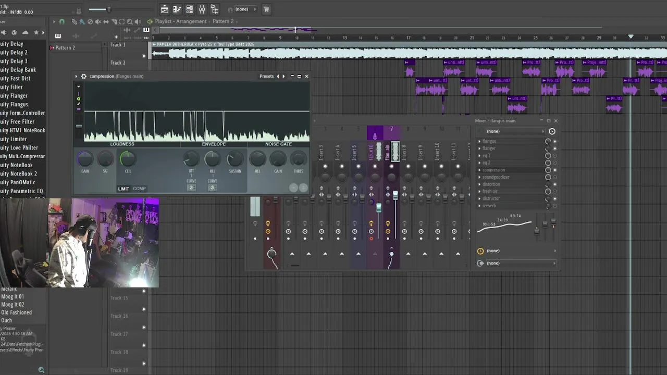The height and width of the screenshot is (375, 667).
Task: Select the slip tool in playlist toolbar
Action: (x=106, y=21)
